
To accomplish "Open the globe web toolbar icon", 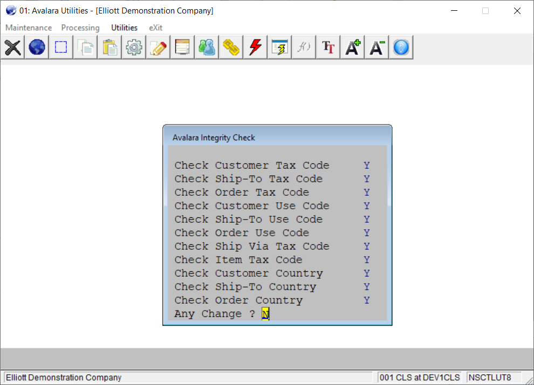I will pyautogui.click(x=37, y=47).
